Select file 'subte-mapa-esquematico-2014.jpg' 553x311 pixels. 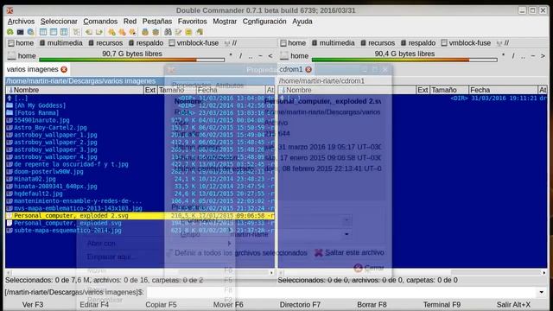140,231
